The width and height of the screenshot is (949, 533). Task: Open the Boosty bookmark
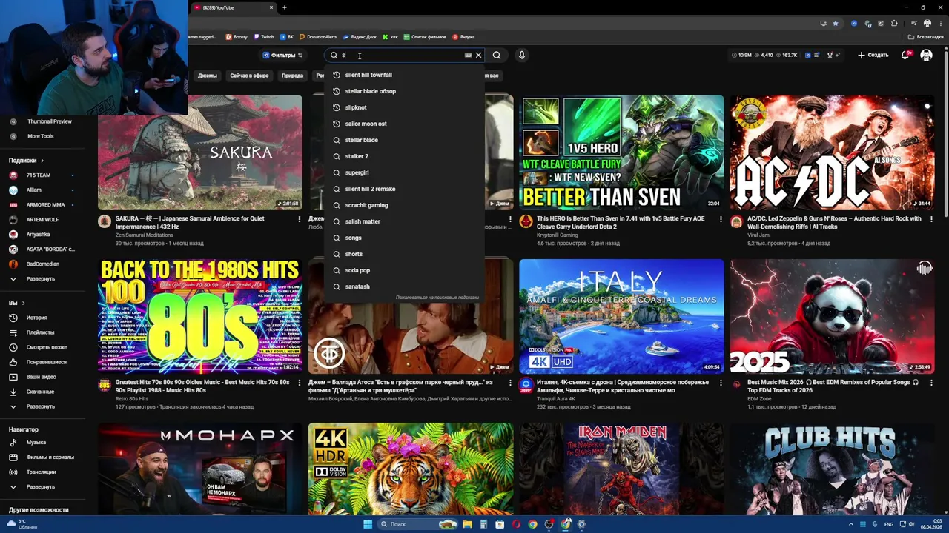pyautogui.click(x=237, y=36)
